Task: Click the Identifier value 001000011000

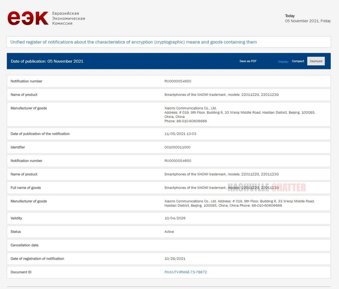Action: pos(177,147)
